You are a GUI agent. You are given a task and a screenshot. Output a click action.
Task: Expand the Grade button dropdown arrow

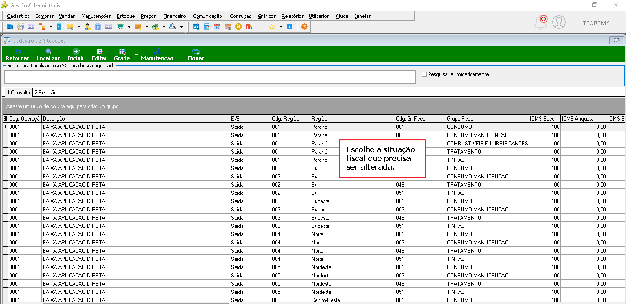tap(136, 55)
